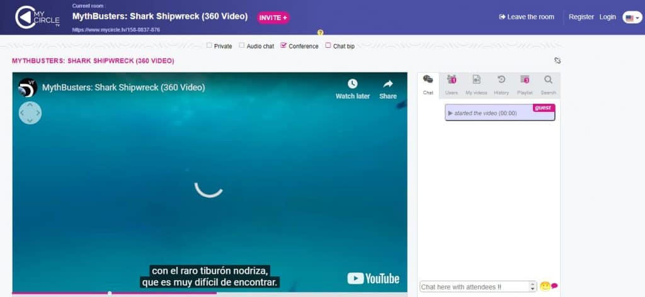Click the MyCircle TV logo
The height and width of the screenshot is (297, 645).
pyautogui.click(x=37, y=17)
